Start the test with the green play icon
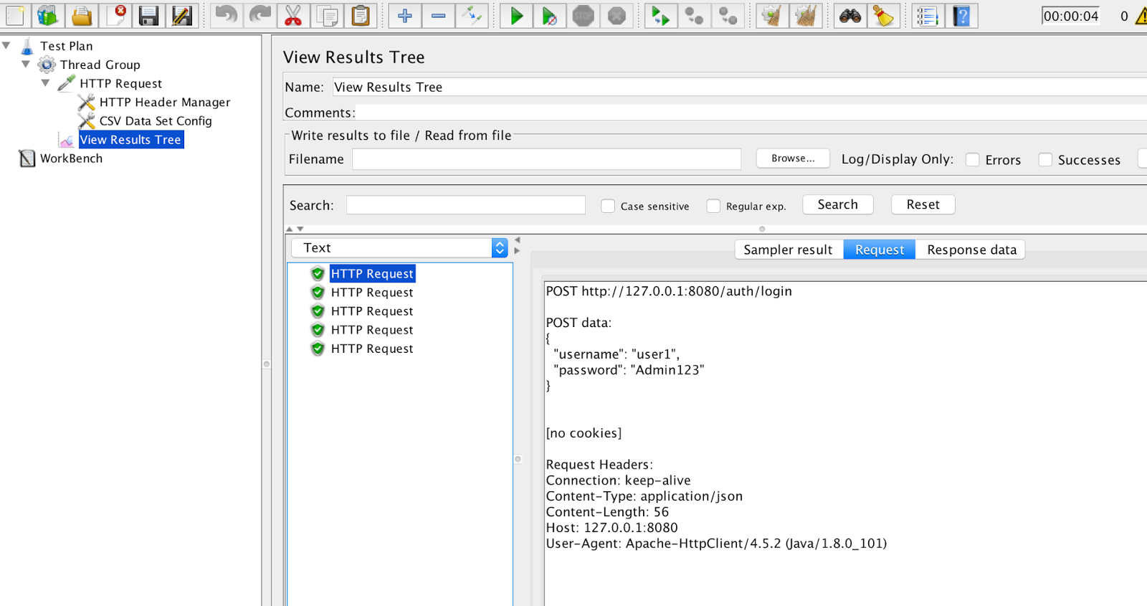This screenshot has height=606, width=1147. (x=516, y=15)
